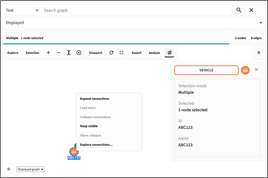Open the Text search type dropdown

click(22, 10)
